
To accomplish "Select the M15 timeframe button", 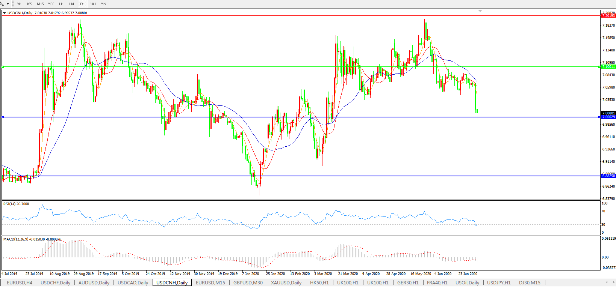I will (40, 4).
